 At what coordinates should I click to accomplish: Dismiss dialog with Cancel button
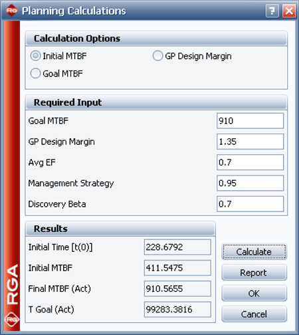tap(254, 314)
